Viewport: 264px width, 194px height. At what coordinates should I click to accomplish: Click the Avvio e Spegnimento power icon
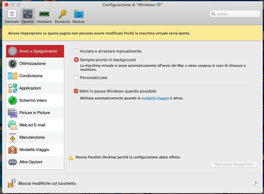tap(12, 51)
